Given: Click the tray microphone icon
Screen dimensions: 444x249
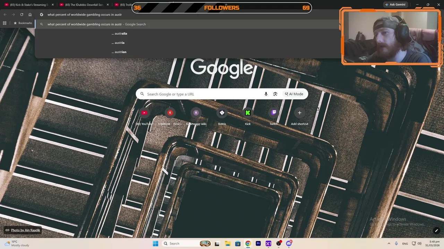Looking at the screenshot, I should click(396, 243).
